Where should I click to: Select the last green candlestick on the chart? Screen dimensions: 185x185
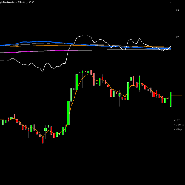[x=171, y=99]
